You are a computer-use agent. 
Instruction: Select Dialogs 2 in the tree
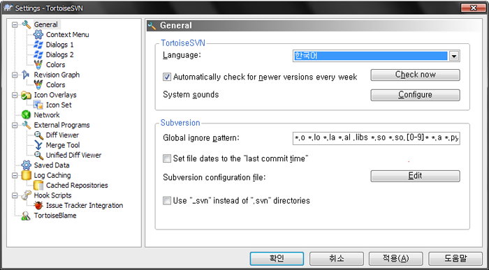[59, 54]
